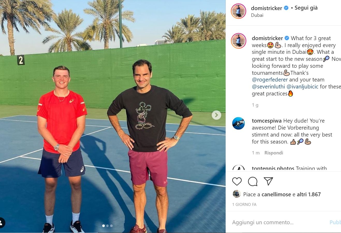Share the post with the paper plane icon
The image size is (341, 233).
268,181
